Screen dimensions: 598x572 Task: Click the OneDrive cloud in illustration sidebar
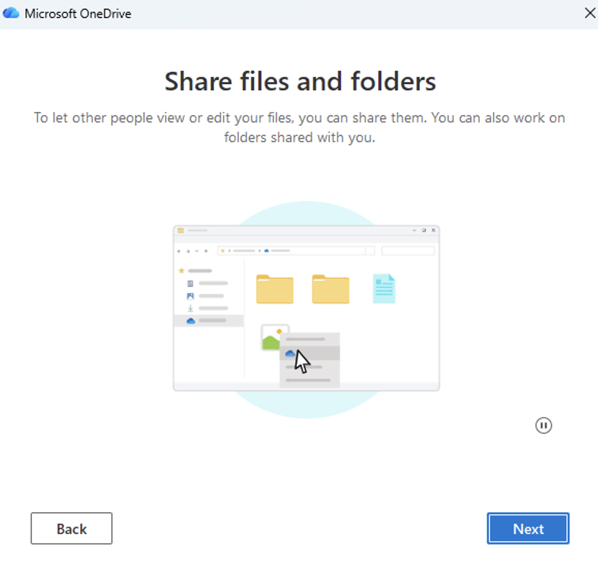[x=191, y=321]
